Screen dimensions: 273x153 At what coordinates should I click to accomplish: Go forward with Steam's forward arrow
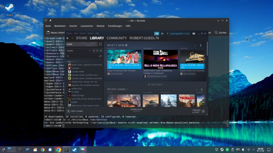point(72,38)
